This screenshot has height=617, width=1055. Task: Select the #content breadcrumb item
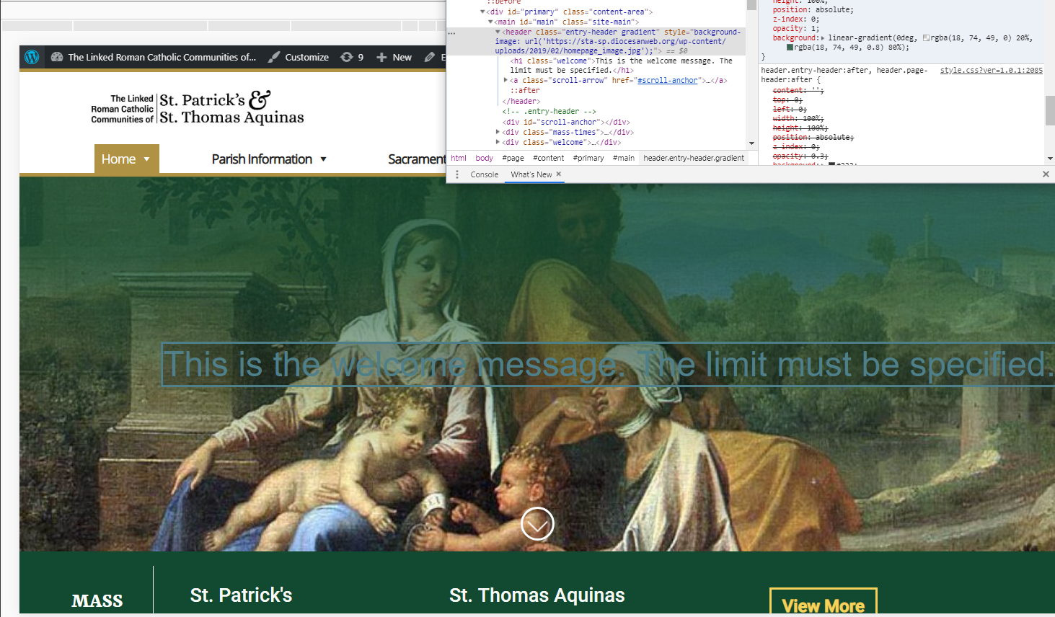[x=548, y=158]
